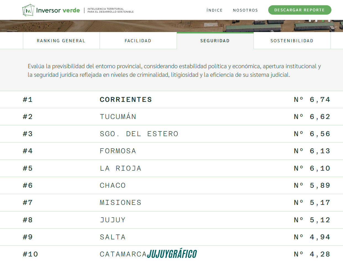Viewport: 343px width, 262px height.
Task: Click the CHACO province name
Action: (113, 186)
